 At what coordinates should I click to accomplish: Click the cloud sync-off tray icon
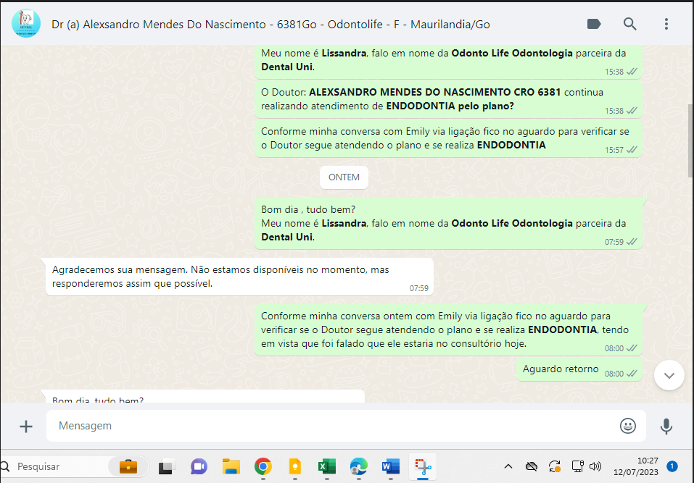[x=531, y=466]
